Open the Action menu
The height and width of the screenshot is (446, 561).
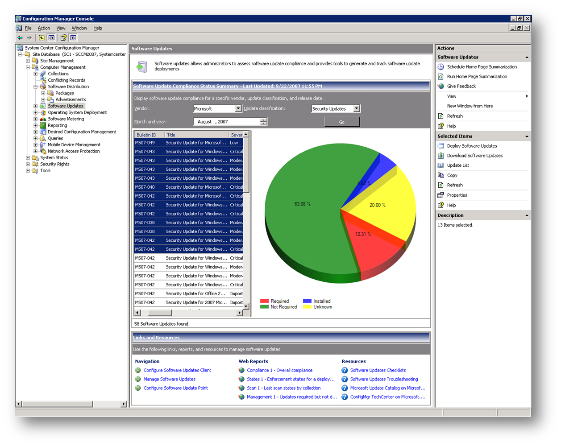(44, 28)
